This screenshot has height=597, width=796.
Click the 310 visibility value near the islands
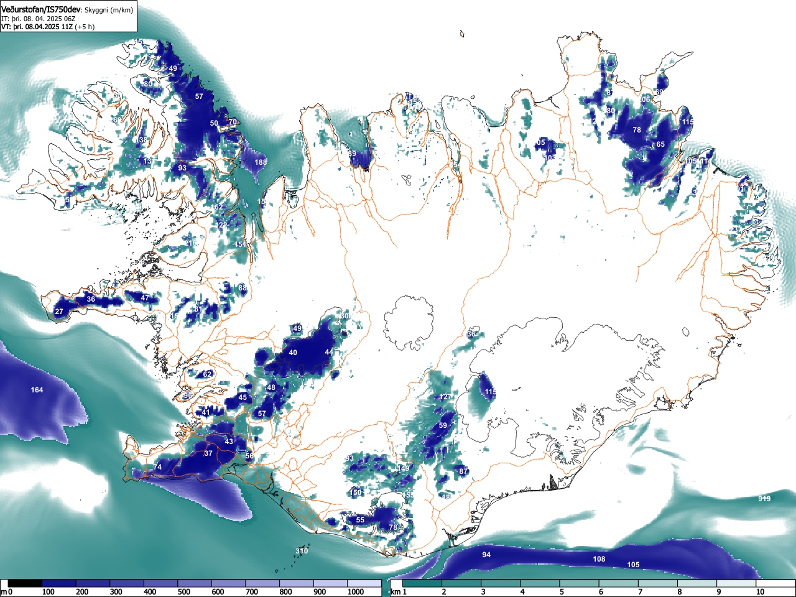click(302, 551)
